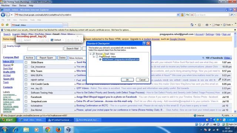Open VirtualBox View menu
237x133 pixels.
[14, 6]
